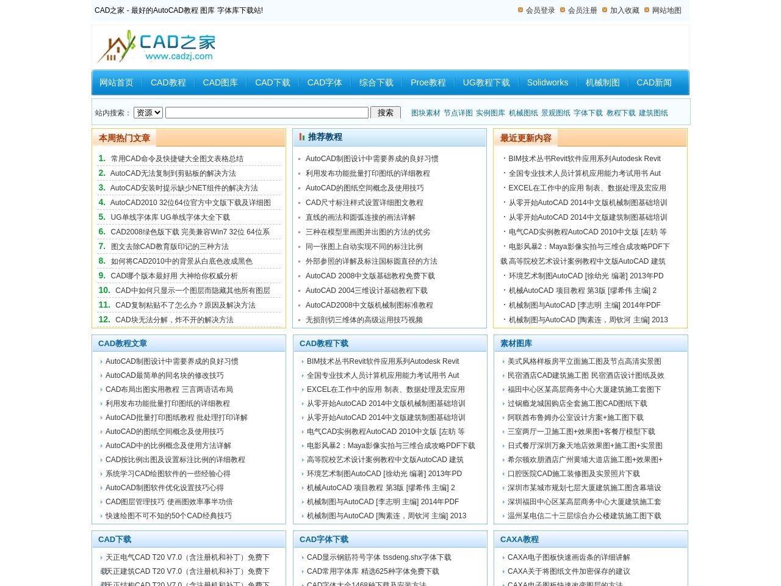
Task: Open CAD显示钢筋符号字体 tssdeng.shx字体下载
Action: pyautogui.click(x=379, y=557)
